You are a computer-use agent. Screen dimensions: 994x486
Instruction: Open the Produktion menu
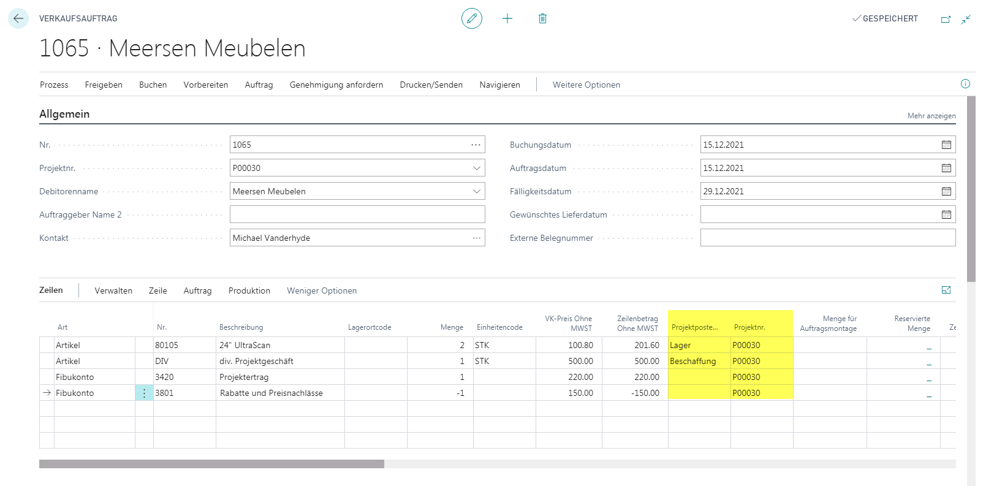[x=249, y=290]
